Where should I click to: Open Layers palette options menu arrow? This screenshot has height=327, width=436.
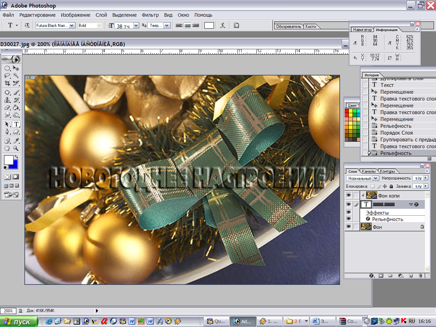click(x=427, y=171)
